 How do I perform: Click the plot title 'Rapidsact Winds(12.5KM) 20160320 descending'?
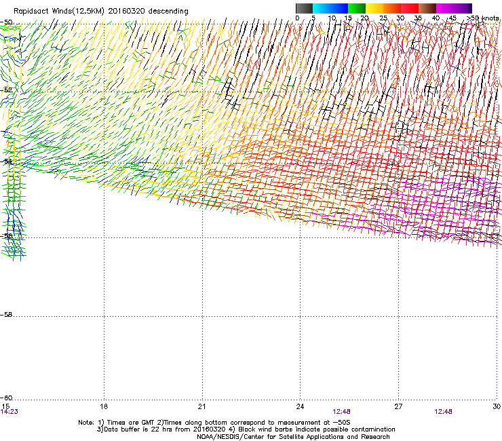click(x=101, y=11)
